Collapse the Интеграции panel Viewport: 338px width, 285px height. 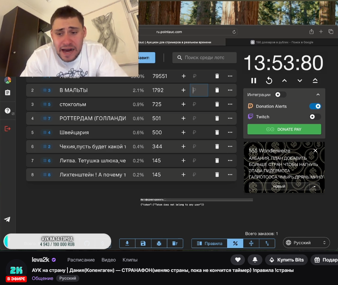[318, 95]
